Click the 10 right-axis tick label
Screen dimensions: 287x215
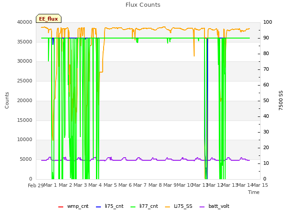tap(266, 163)
